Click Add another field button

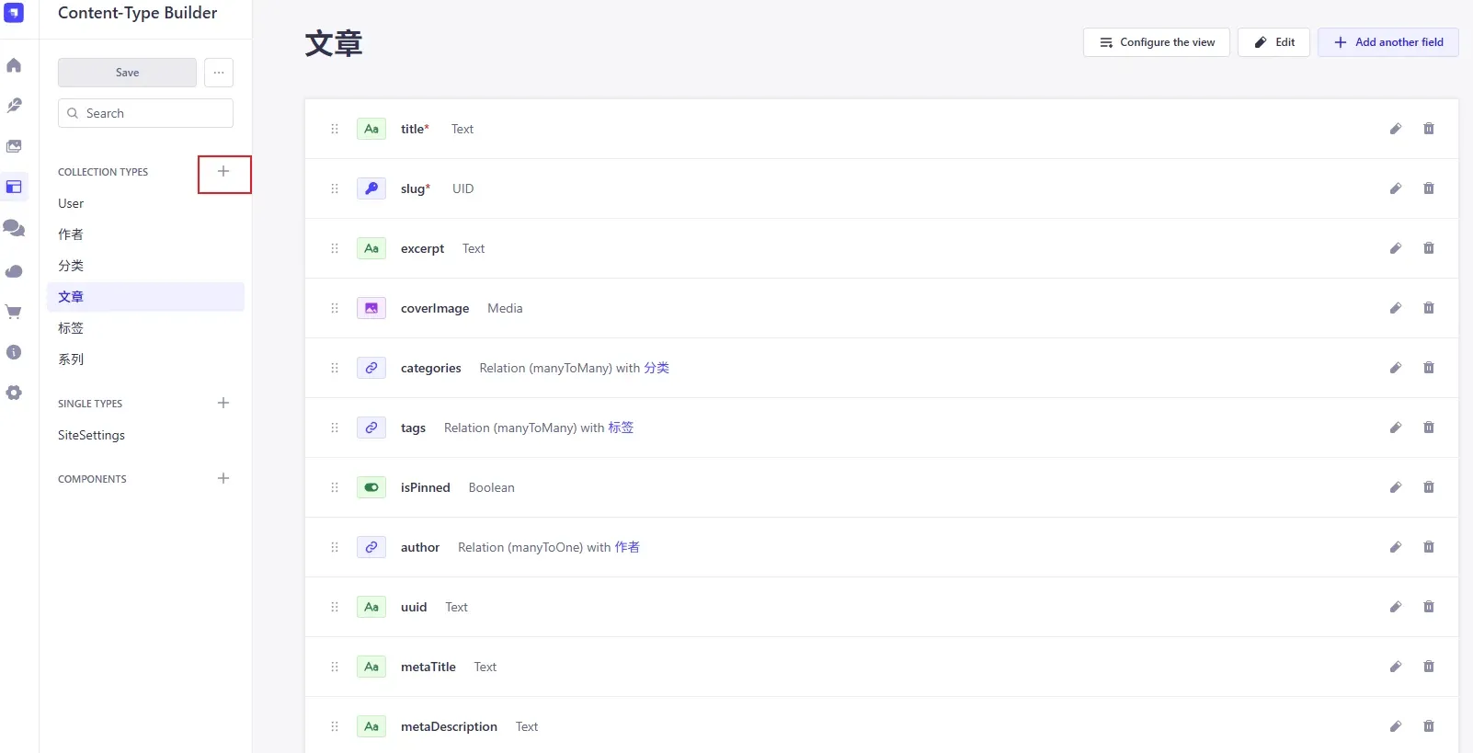tap(1388, 42)
